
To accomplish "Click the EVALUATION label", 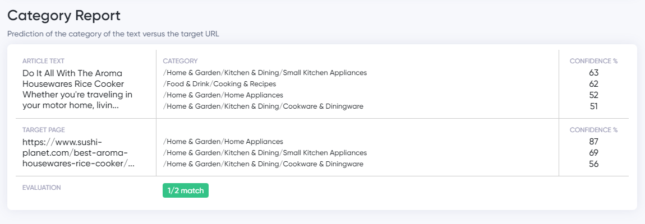I will [x=42, y=188].
